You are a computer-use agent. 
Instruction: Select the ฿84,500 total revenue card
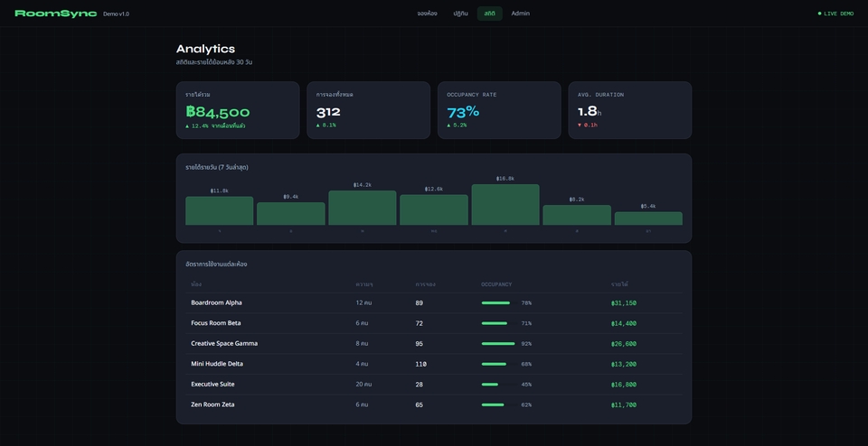point(238,110)
